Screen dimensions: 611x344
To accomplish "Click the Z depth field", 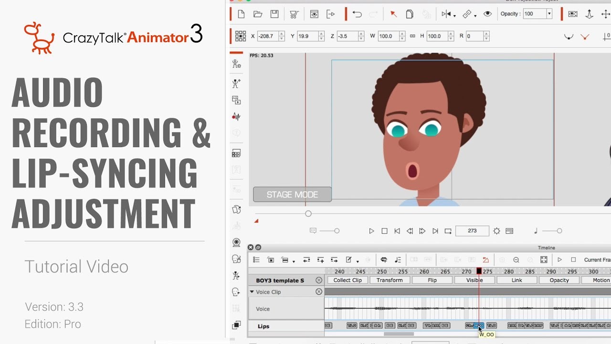I will point(348,36).
